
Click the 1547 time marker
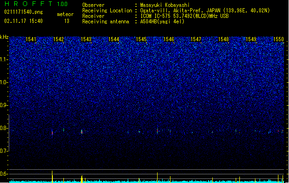[196, 39]
